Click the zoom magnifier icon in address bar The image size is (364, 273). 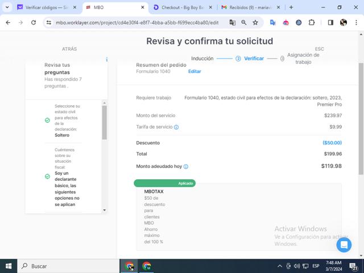tap(244, 23)
